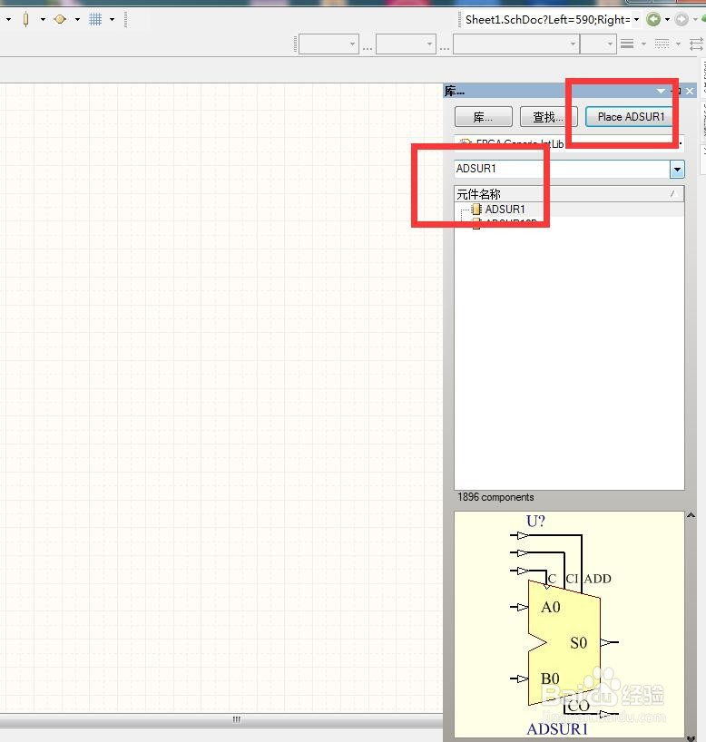Click the 1896 components status text
This screenshot has width=706, height=742.
pos(495,497)
